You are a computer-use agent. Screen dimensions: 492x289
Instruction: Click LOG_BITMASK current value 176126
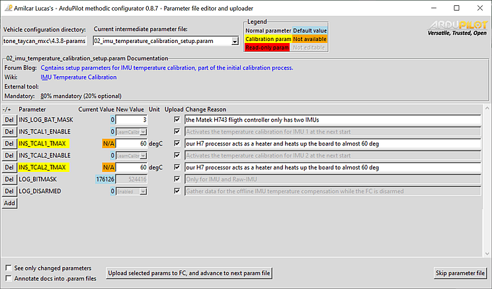point(105,179)
